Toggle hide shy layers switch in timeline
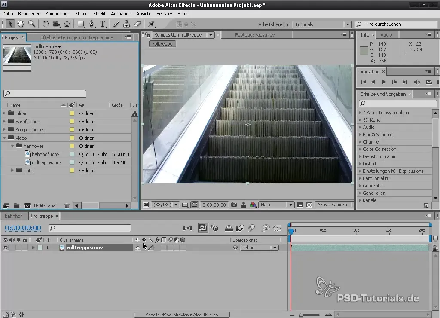Viewport: 440px width, 318px height. (x=229, y=228)
